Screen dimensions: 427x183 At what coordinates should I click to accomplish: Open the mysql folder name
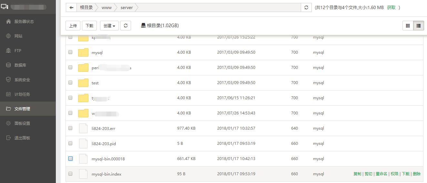pos(97,52)
